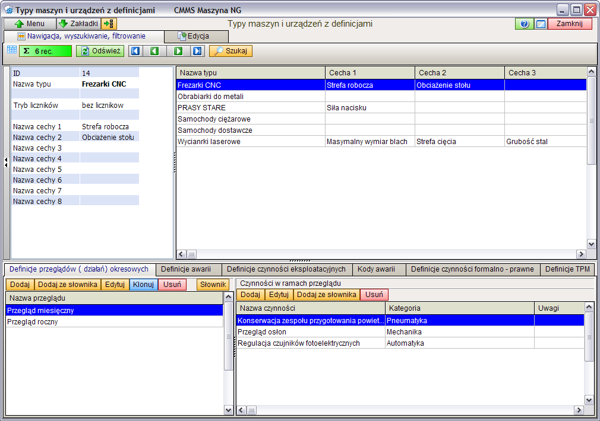The image size is (600, 421).
Task: Click Dodaj ze słownika for inspections
Action: click(68, 284)
